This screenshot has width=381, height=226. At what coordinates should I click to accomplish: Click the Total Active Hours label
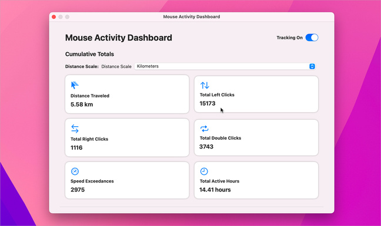click(x=219, y=181)
